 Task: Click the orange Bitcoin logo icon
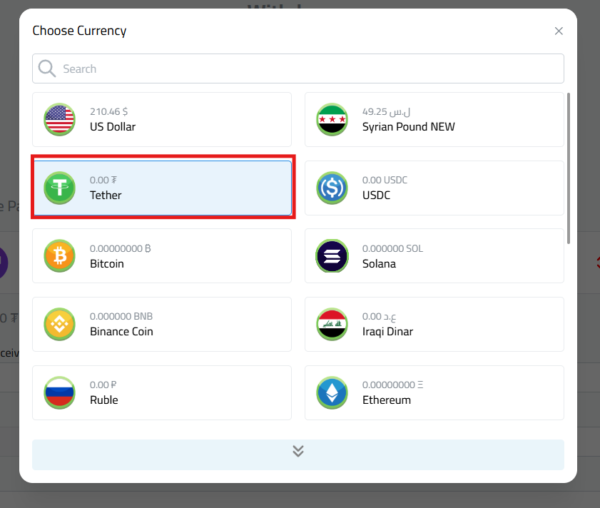(59, 255)
